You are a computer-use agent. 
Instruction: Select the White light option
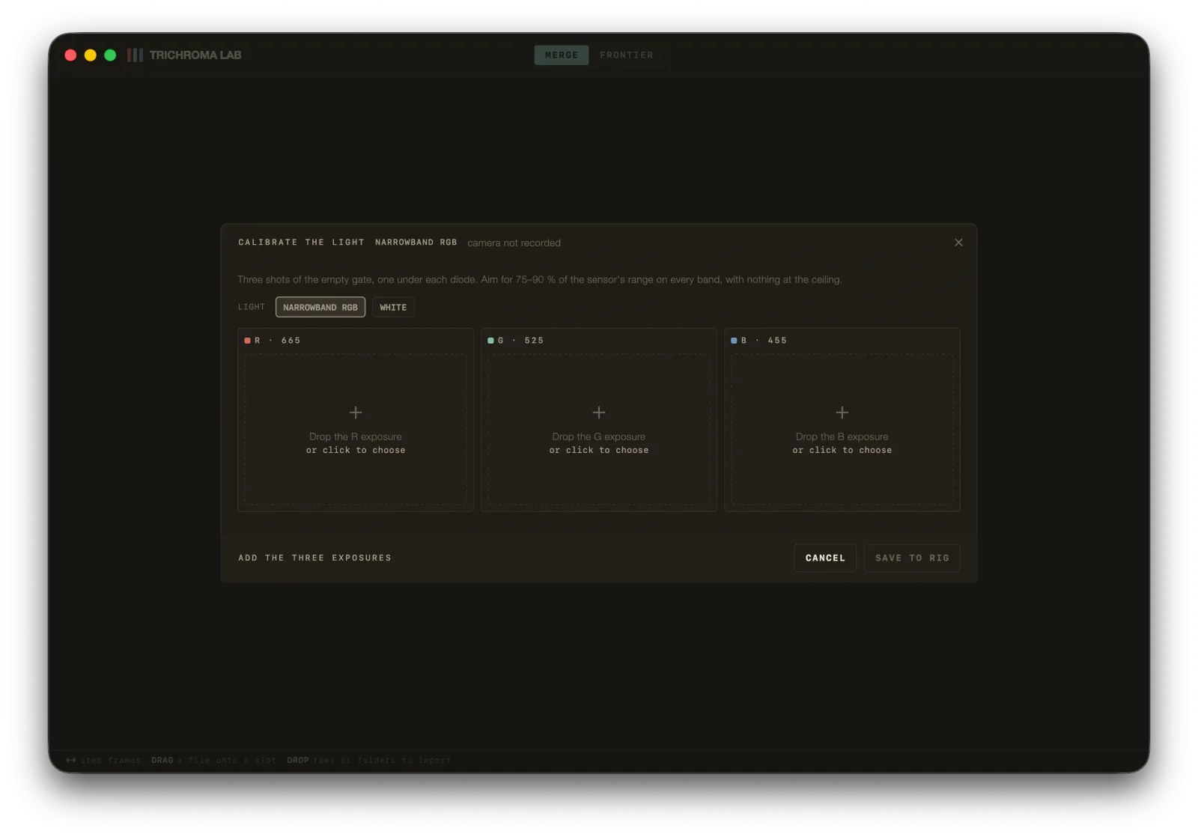pyautogui.click(x=393, y=307)
